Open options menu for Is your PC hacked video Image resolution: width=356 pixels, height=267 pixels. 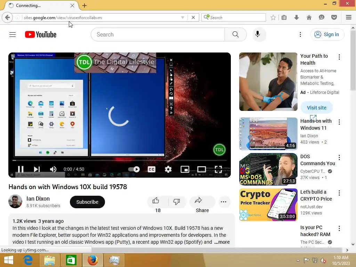[x=339, y=228]
